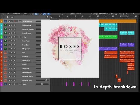Toggle input monitoring on the Guitar track
This screenshot has width=140, height=105.
[x=17, y=37]
